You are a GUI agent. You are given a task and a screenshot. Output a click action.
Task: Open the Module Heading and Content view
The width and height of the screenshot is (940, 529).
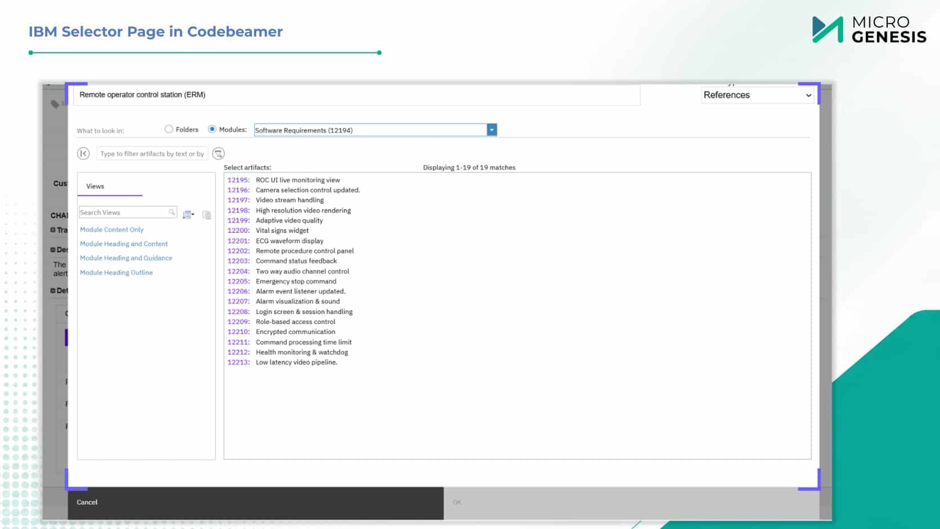[x=124, y=244]
